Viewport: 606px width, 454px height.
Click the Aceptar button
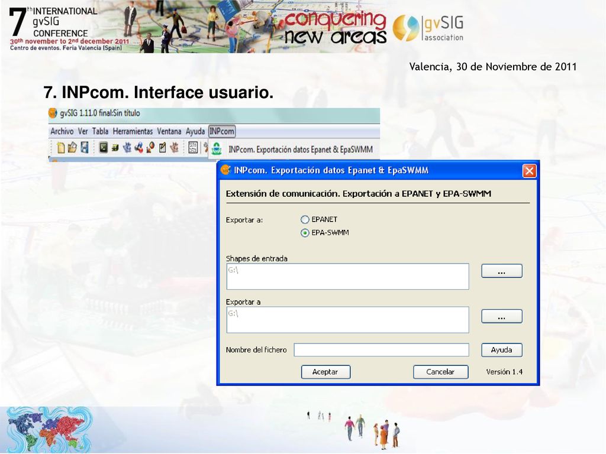coord(325,372)
